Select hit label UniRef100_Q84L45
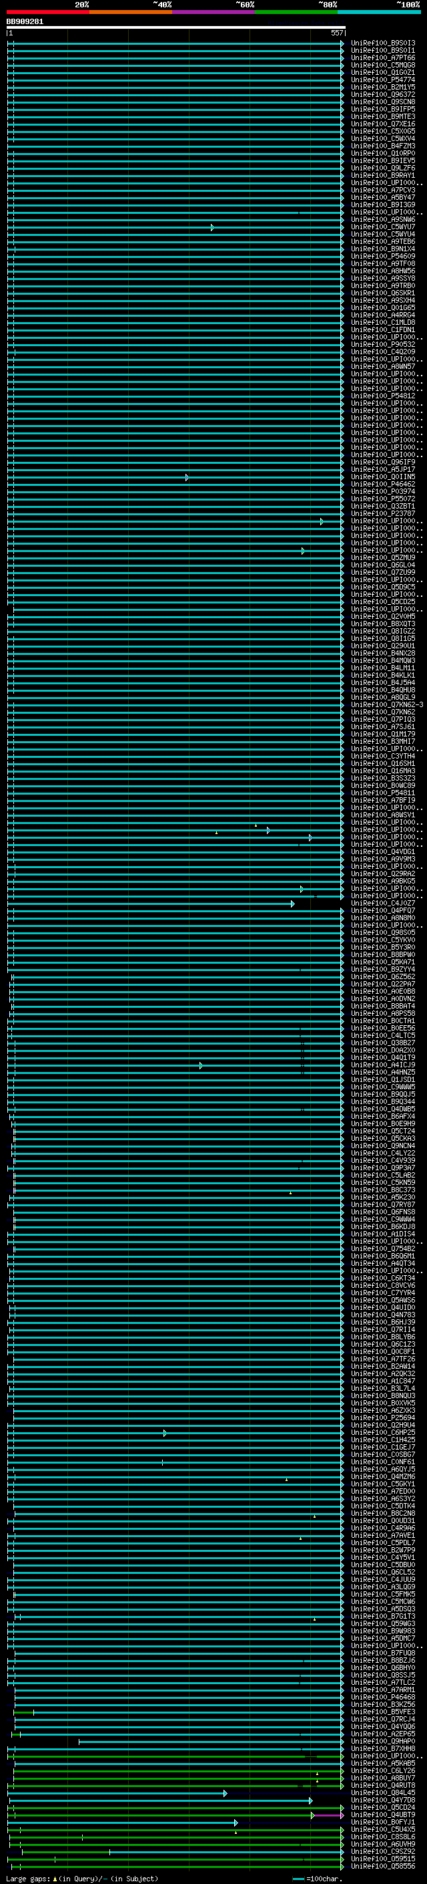Viewport: 427px width, 1884px height. click(382, 1793)
